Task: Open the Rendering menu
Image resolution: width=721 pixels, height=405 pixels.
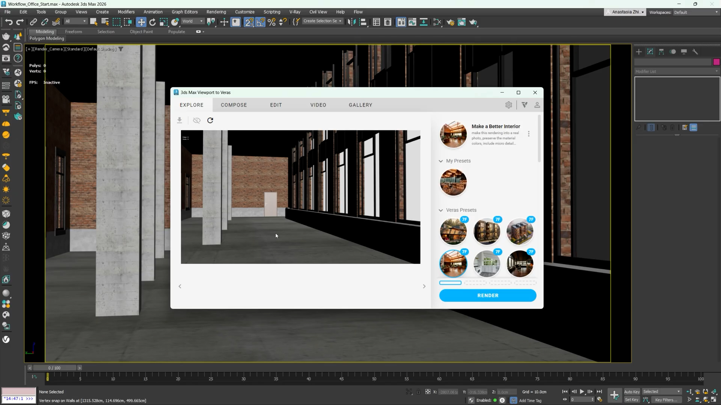Action: coord(216,12)
